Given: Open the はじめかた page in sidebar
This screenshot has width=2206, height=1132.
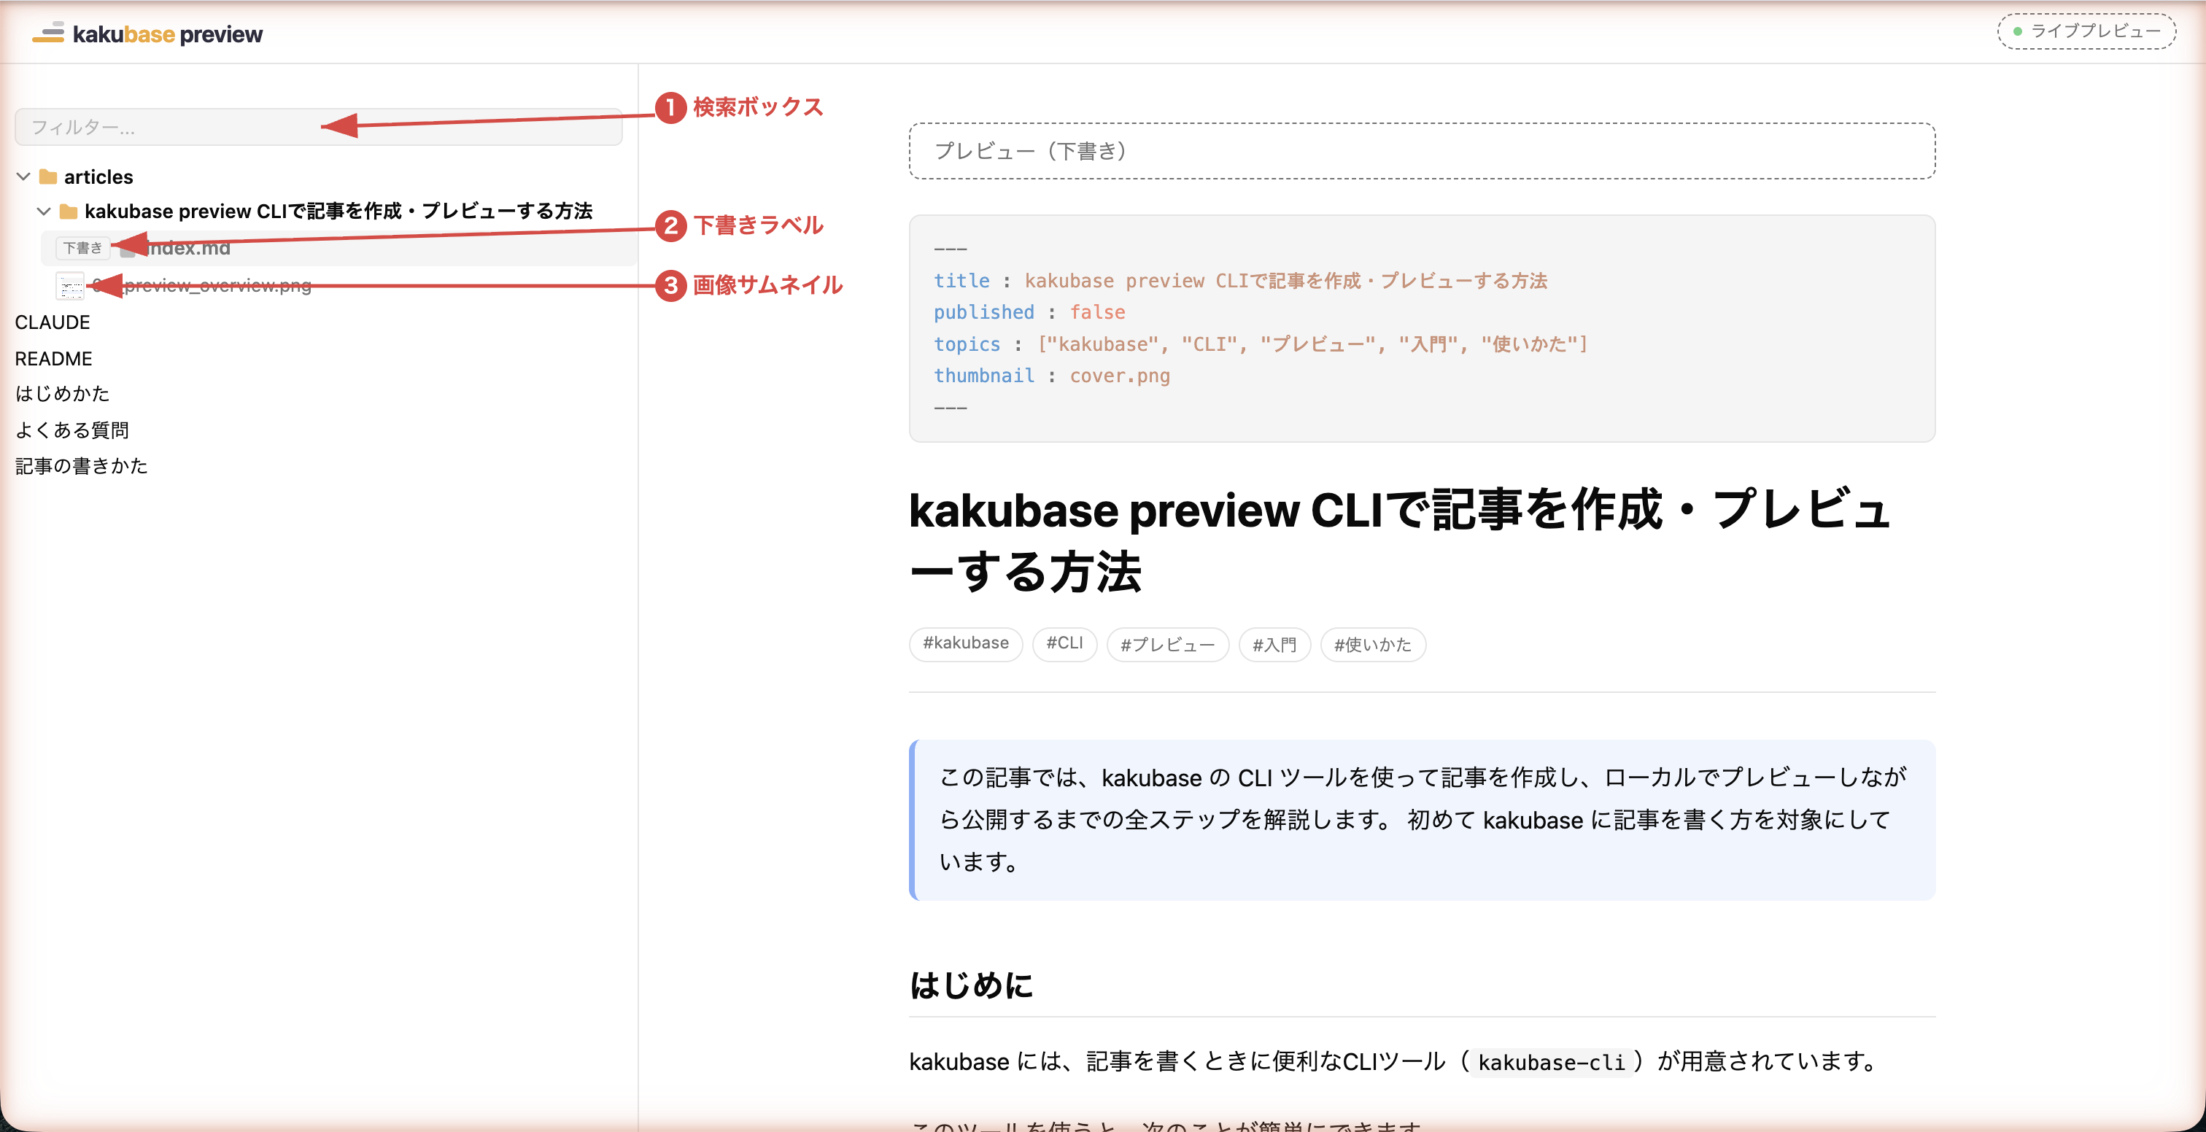Looking at the screenshot, I should pyautogui.click(x=63, y=394).
